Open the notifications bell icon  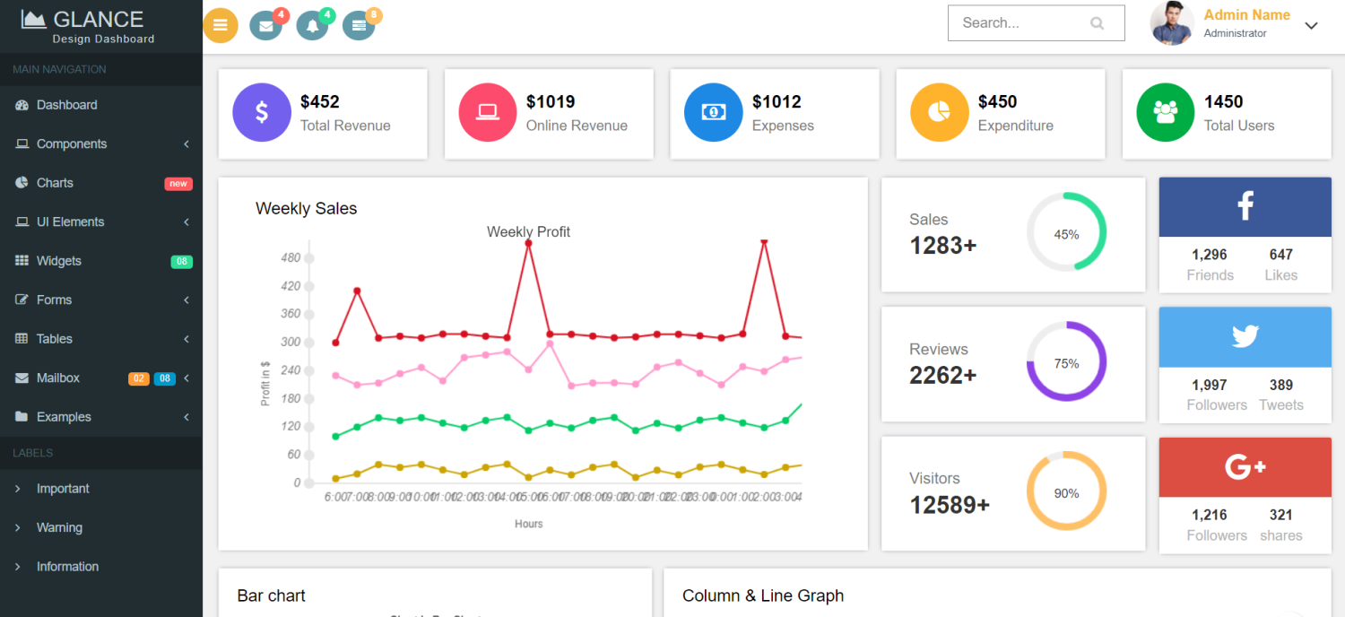pos(312,24)
